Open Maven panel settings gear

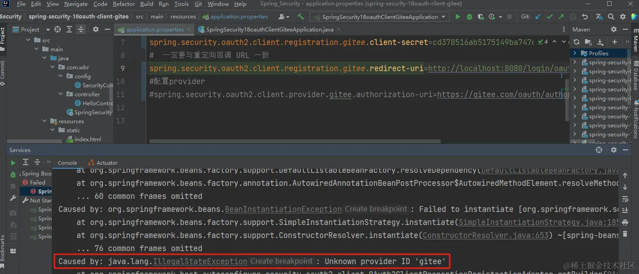click(x=614, y=29)
